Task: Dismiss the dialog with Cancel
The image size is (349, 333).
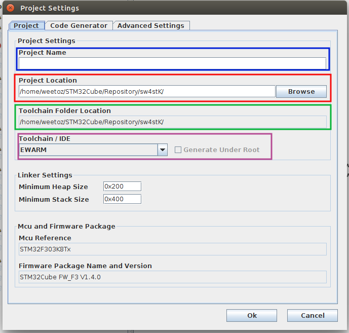Action: (313, 315)
